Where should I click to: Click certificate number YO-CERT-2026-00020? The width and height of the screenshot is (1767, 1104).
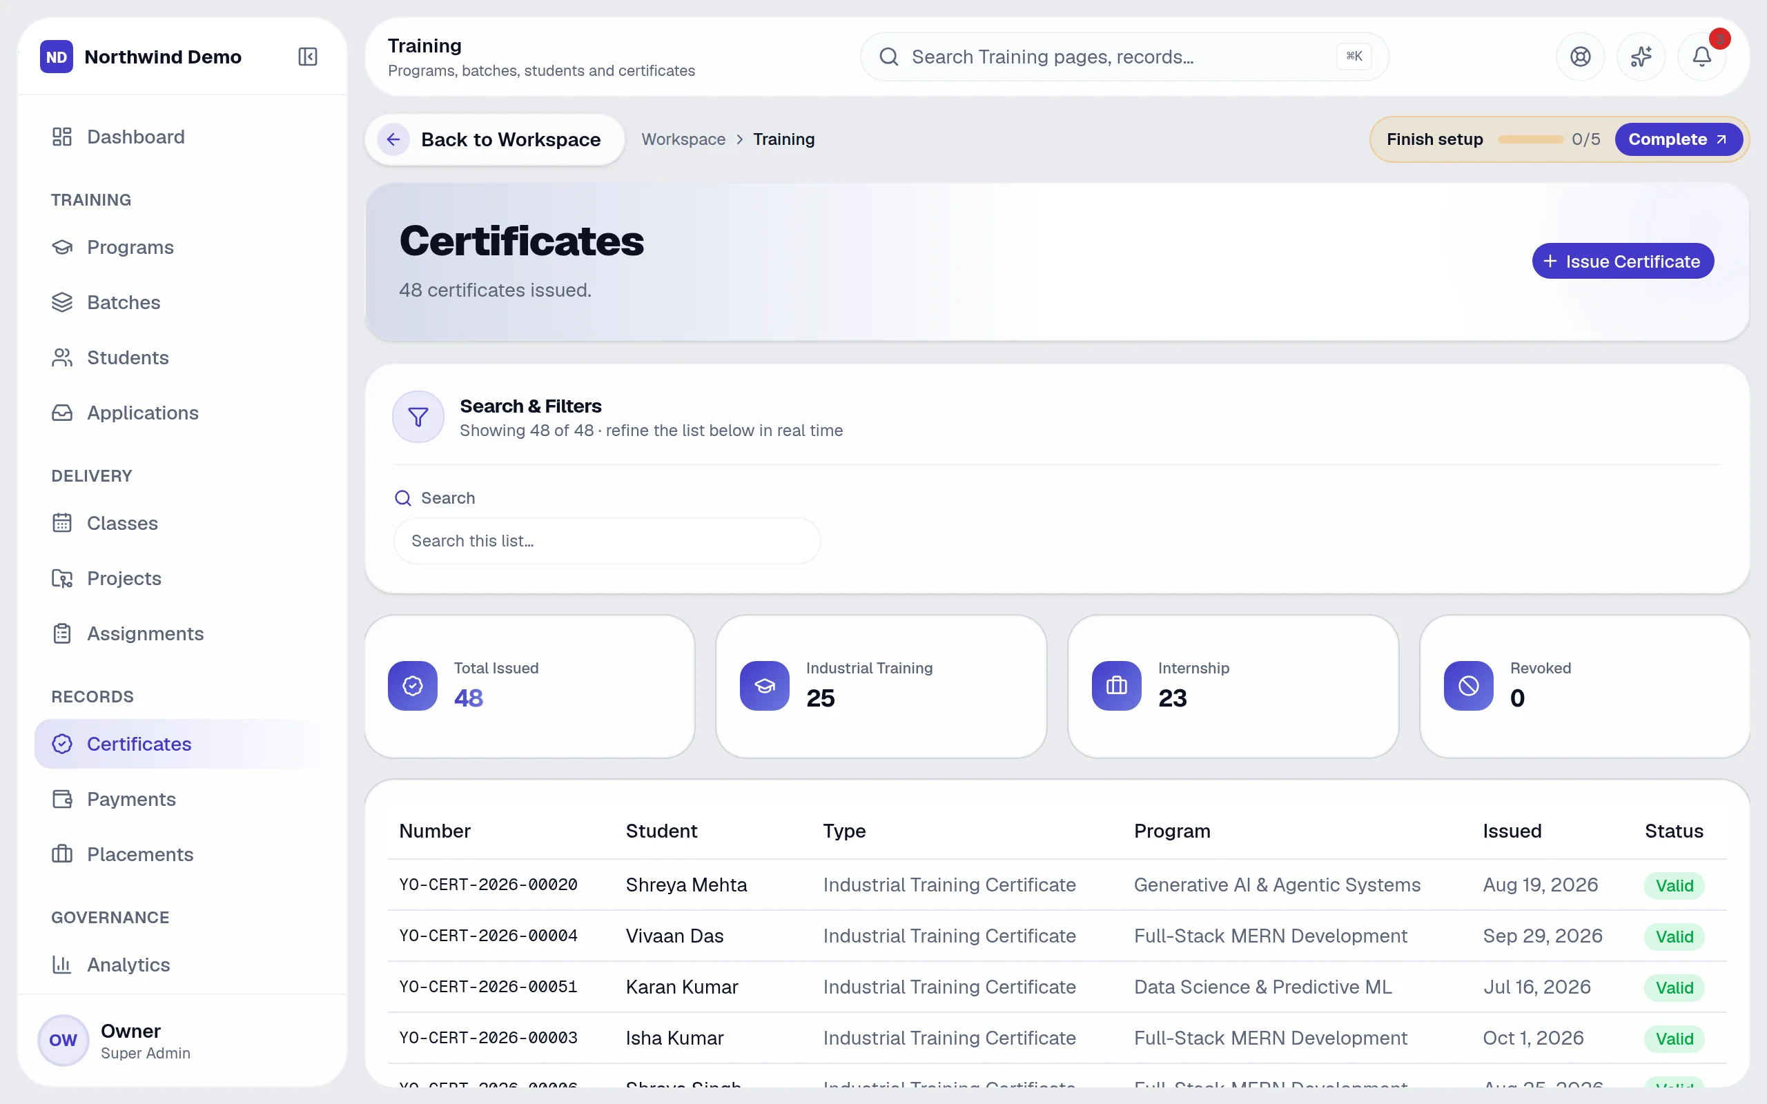489,885
